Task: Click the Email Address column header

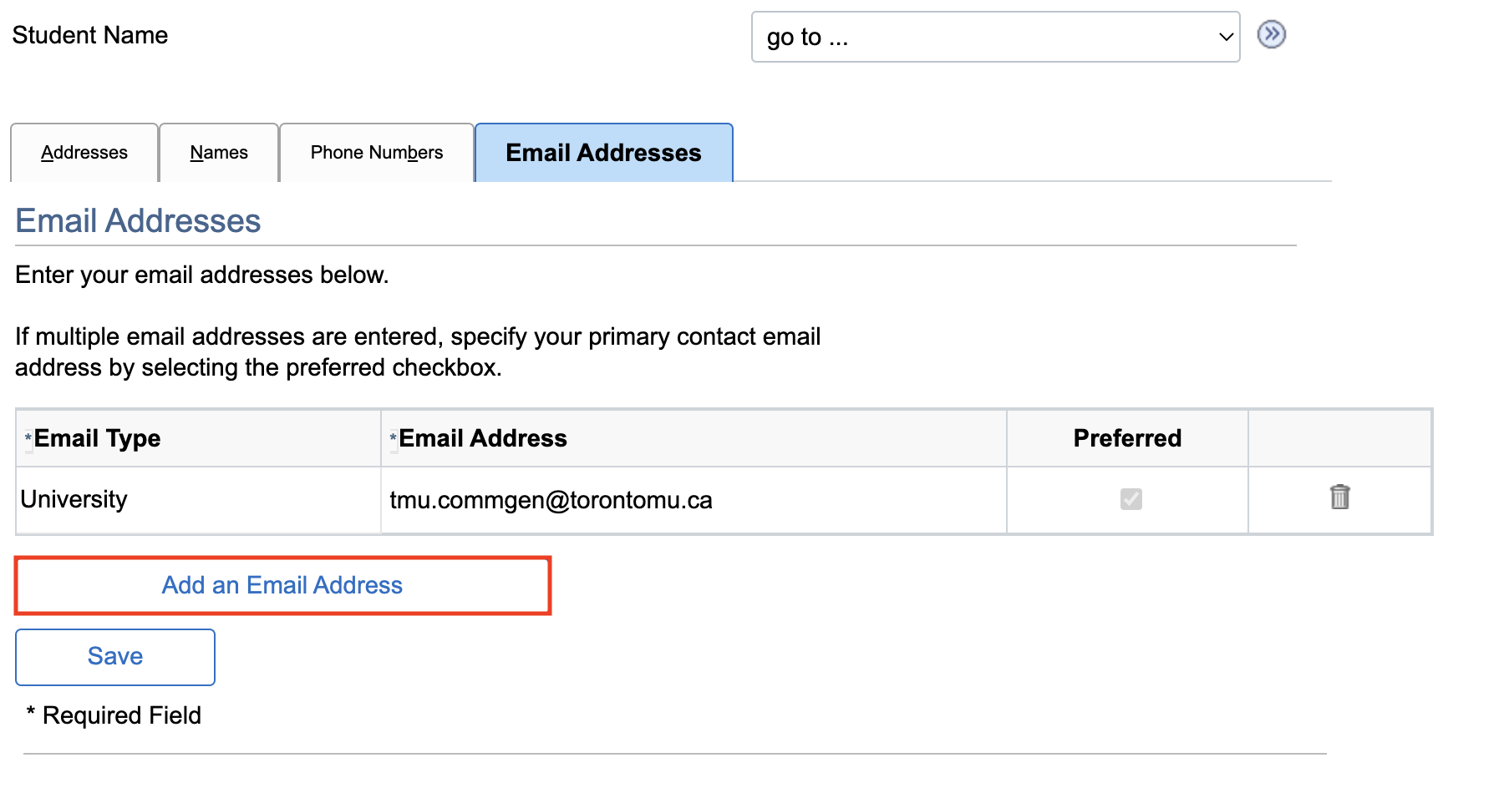Action: [x=483, y=438]
